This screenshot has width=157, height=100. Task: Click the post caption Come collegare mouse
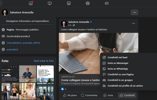coord(84,30)
